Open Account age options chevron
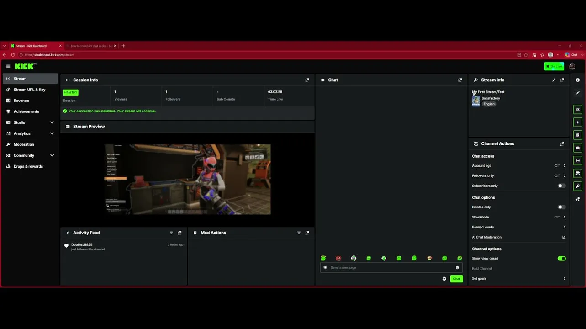Viewport: 586px width, 329px height. [x=564, y=166]
